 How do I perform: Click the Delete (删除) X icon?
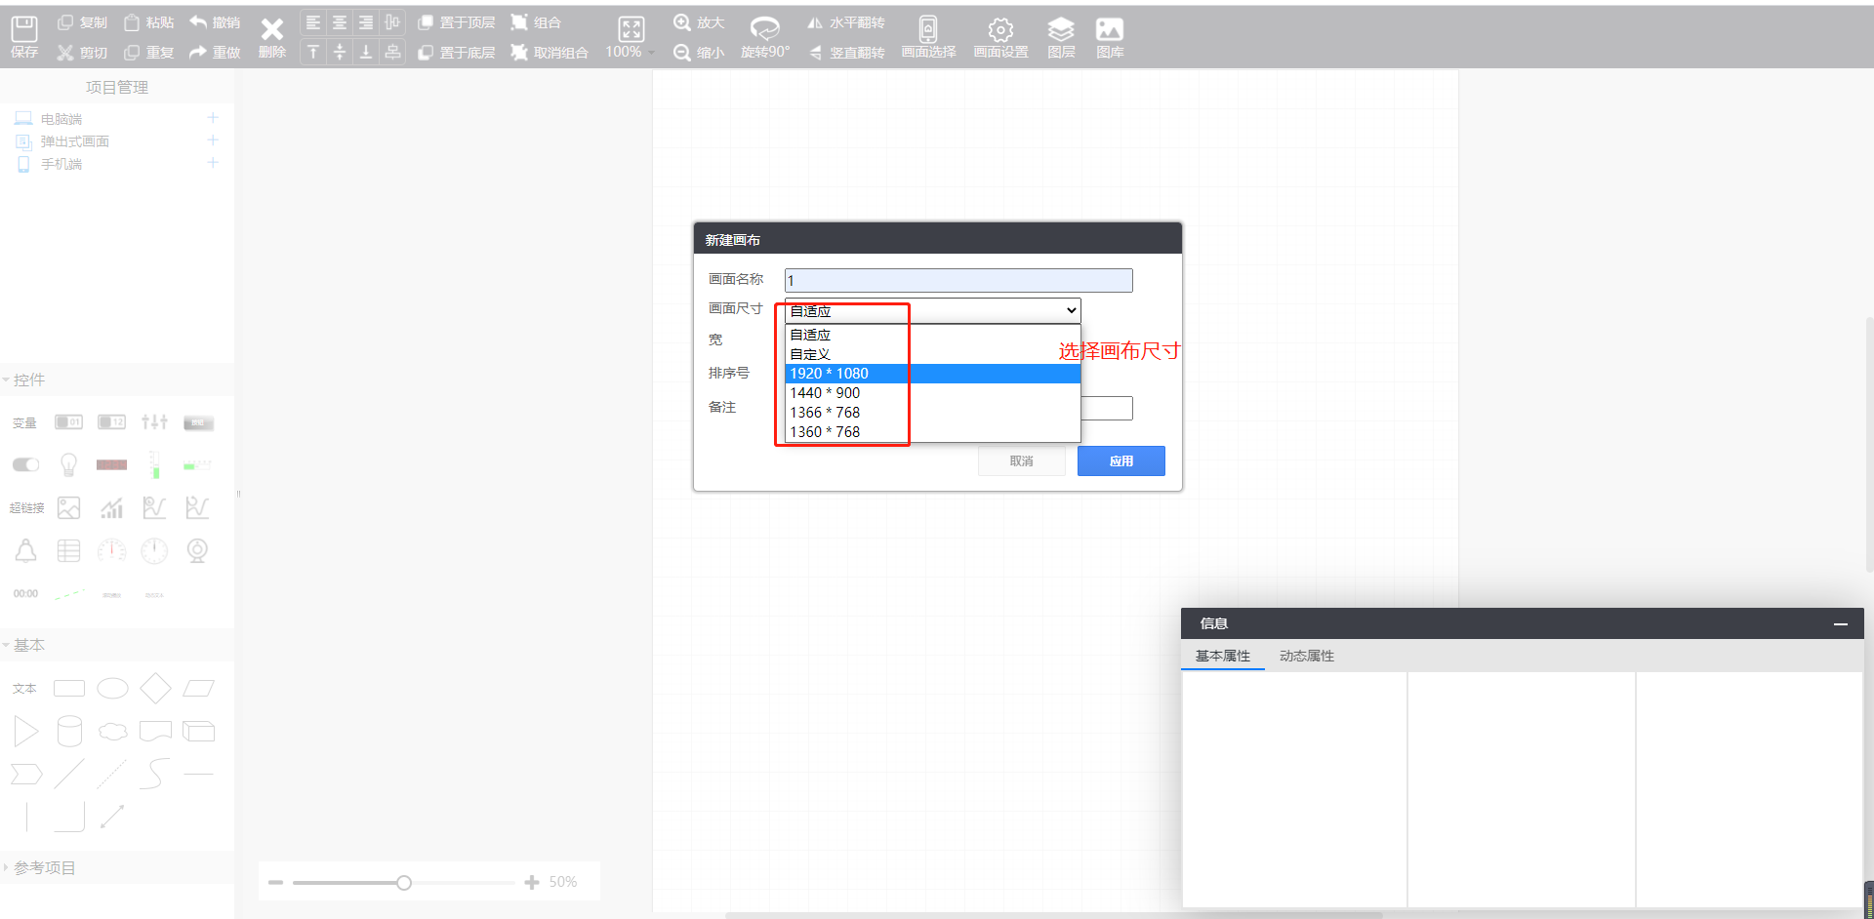271,30
